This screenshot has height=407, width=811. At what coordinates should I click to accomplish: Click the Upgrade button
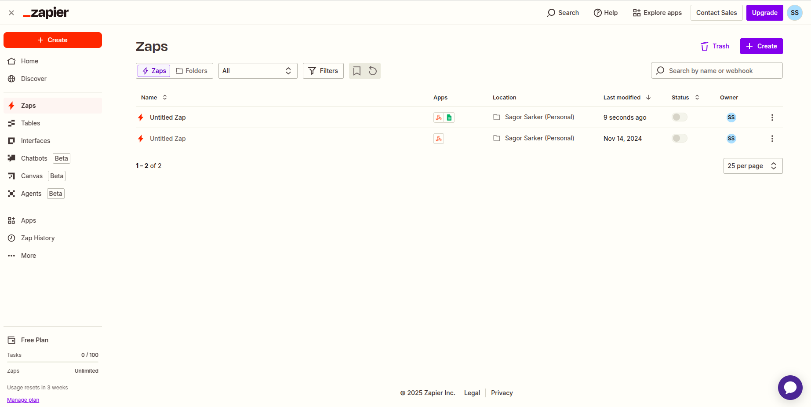coord(765,13)
